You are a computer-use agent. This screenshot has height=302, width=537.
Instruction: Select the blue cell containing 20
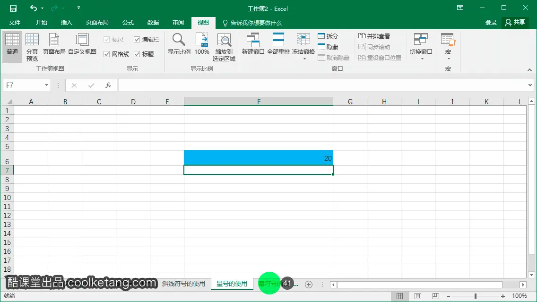(x=259, y=158)
